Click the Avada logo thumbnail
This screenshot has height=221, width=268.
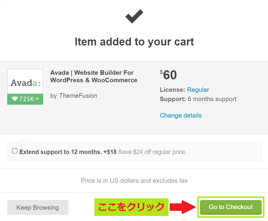(25, 81)
